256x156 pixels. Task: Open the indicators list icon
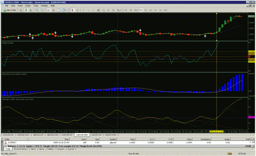point(59,10)
